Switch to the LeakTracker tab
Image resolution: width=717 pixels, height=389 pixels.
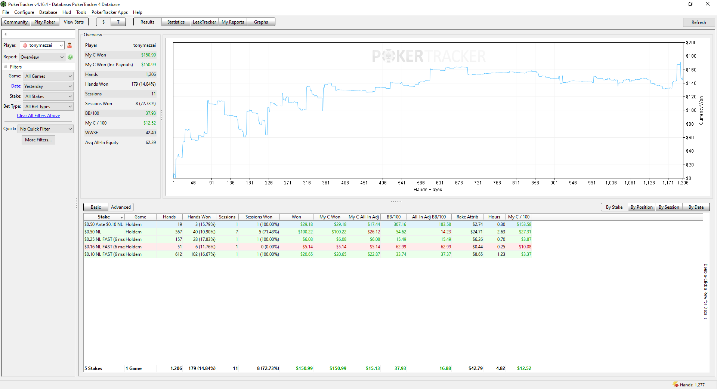click(204, 22)
